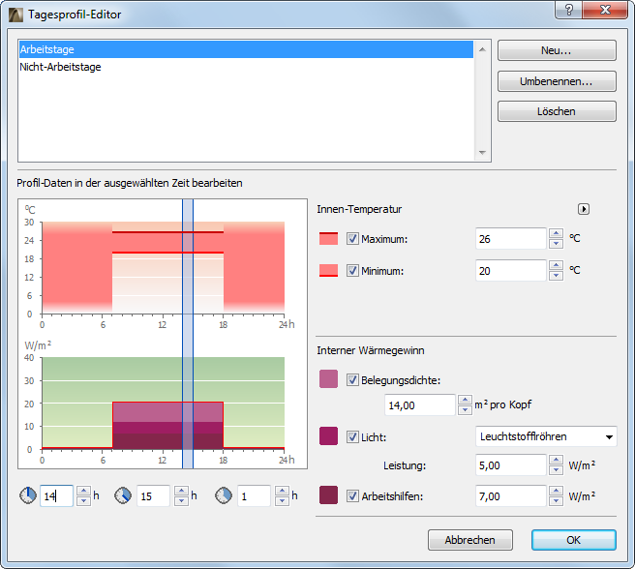Decrease the Belegungsdichte m² pro Kopf value
635x569 pixels.
[x=465, y=410]
